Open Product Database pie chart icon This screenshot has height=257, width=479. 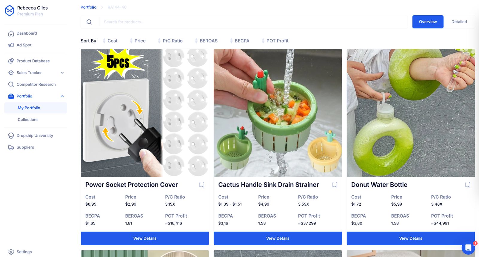click(x=11, y=61)
